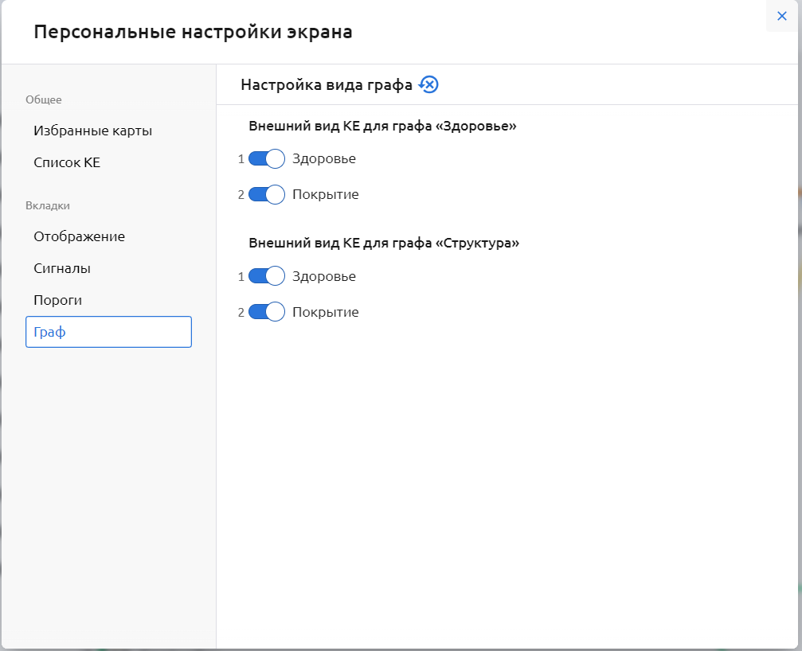Screen dimensions: 802x651
Task: Click the Персональные настройки экрана title
Action: tap(193, 33)
